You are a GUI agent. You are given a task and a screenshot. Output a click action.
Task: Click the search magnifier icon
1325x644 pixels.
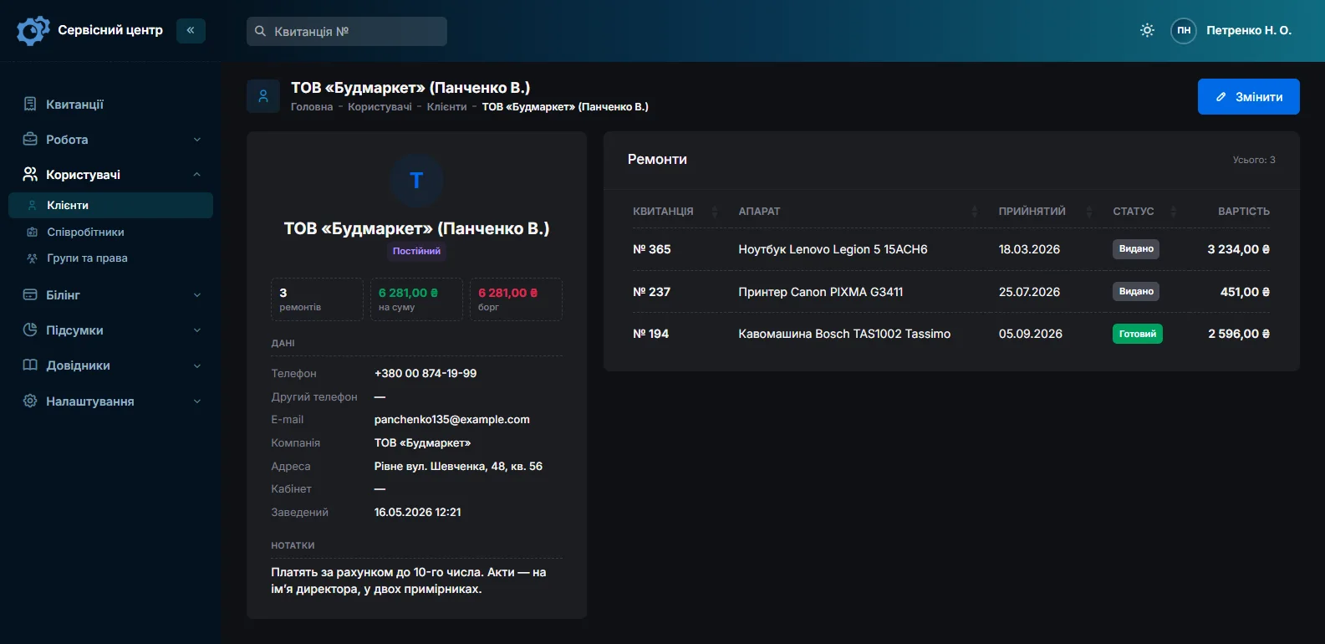[x=260, y=31]
